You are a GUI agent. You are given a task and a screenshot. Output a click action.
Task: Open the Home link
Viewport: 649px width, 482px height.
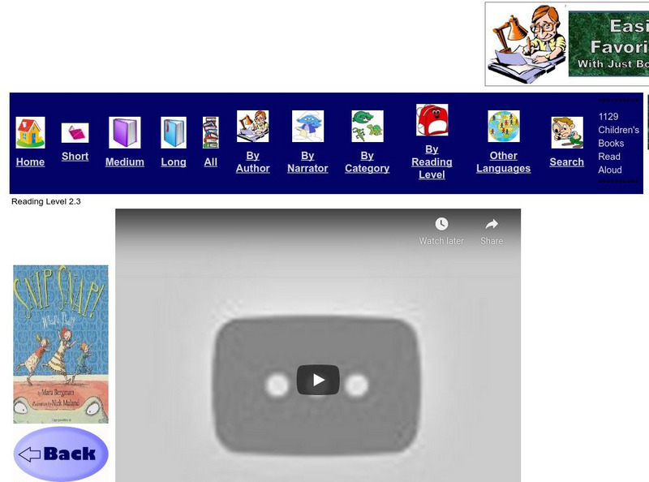pyautogui.click(x=30, y=162)
